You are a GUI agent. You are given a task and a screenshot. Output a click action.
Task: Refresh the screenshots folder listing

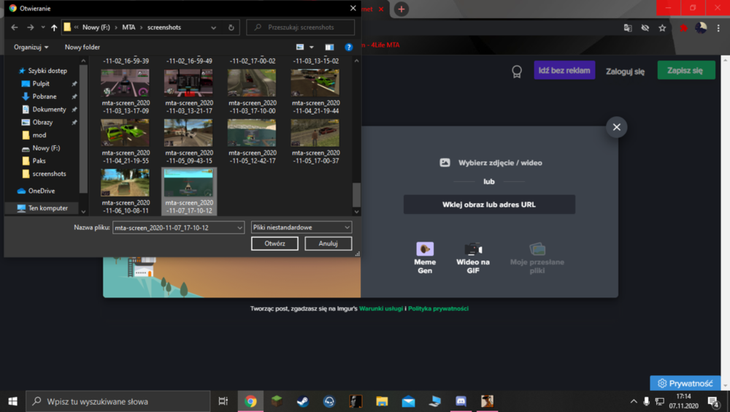[231, 28]
